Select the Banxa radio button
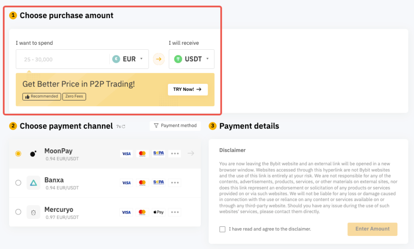Image resolution: width=414 pixels, height=249 pixels. (18, 183)
